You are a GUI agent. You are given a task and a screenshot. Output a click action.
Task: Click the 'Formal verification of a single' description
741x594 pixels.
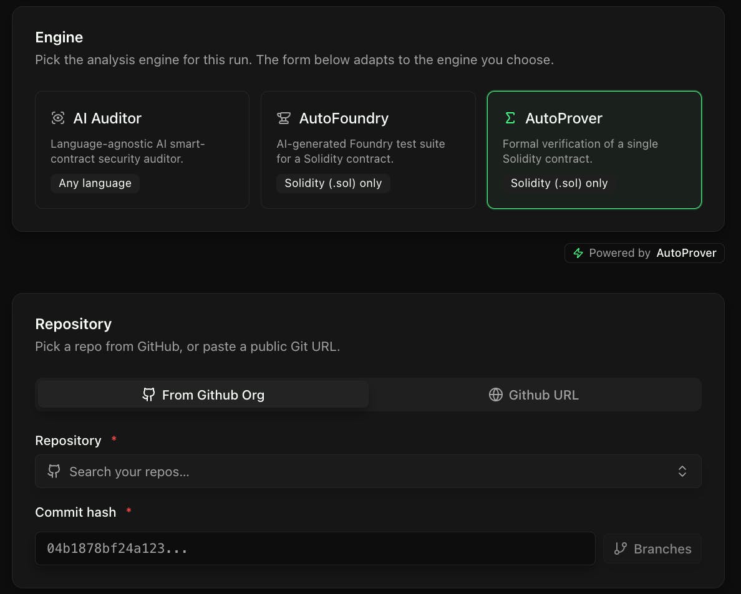coord(580,151)
